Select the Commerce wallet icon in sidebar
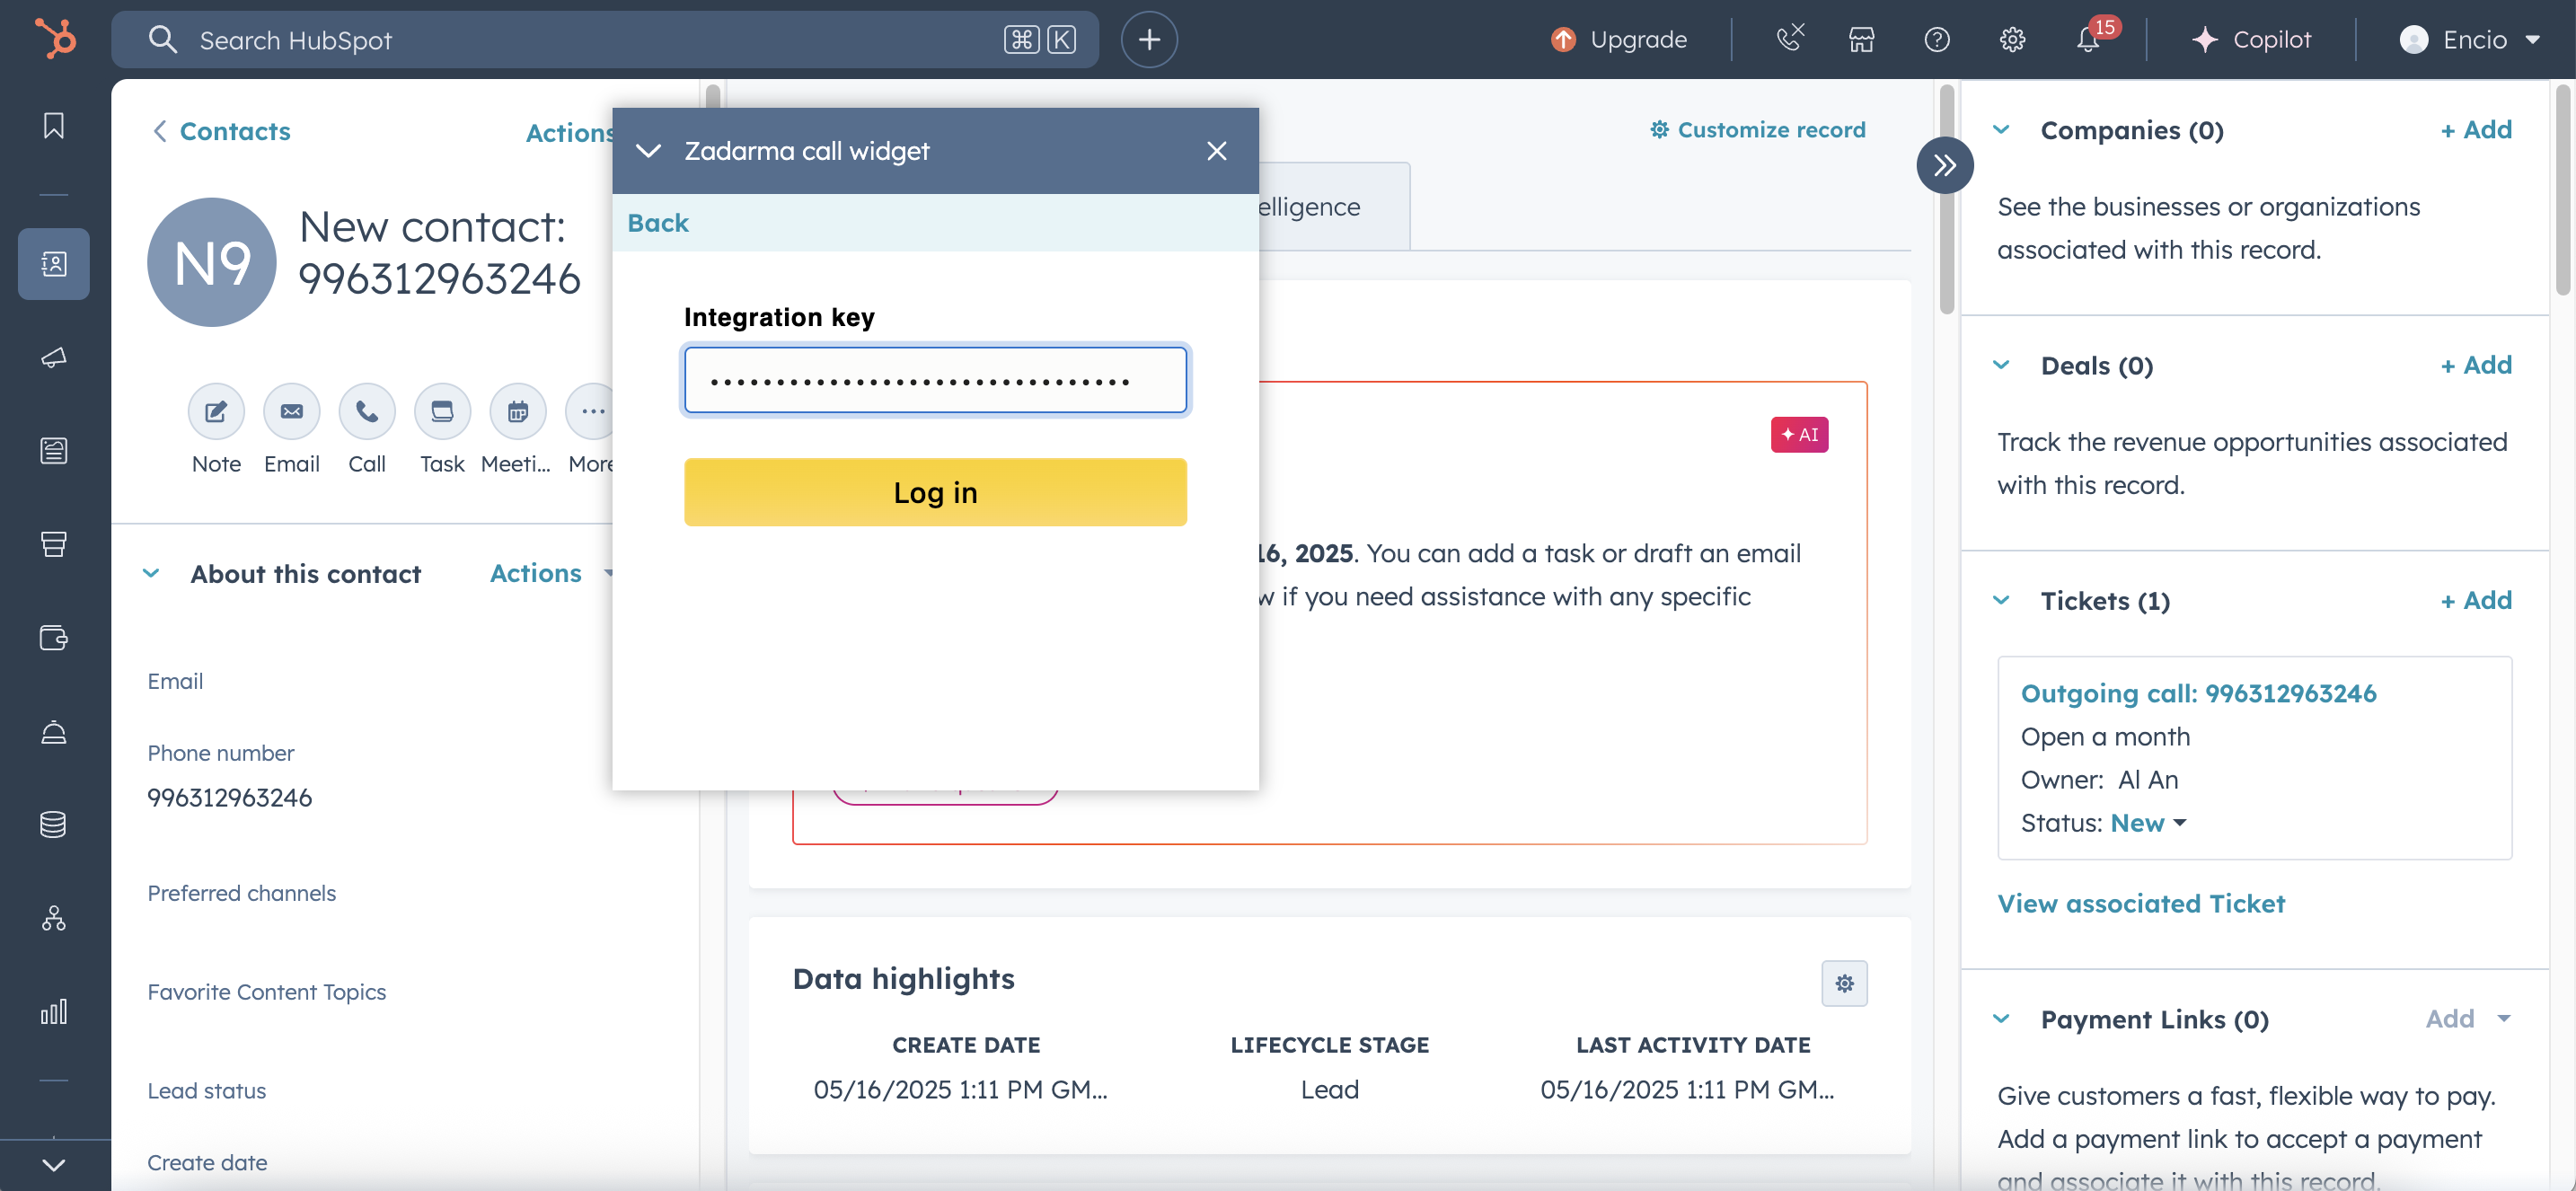 click(53, 638)
